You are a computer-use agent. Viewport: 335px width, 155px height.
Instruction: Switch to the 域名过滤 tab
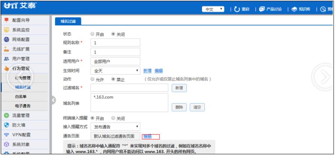[x=68, y=22]
